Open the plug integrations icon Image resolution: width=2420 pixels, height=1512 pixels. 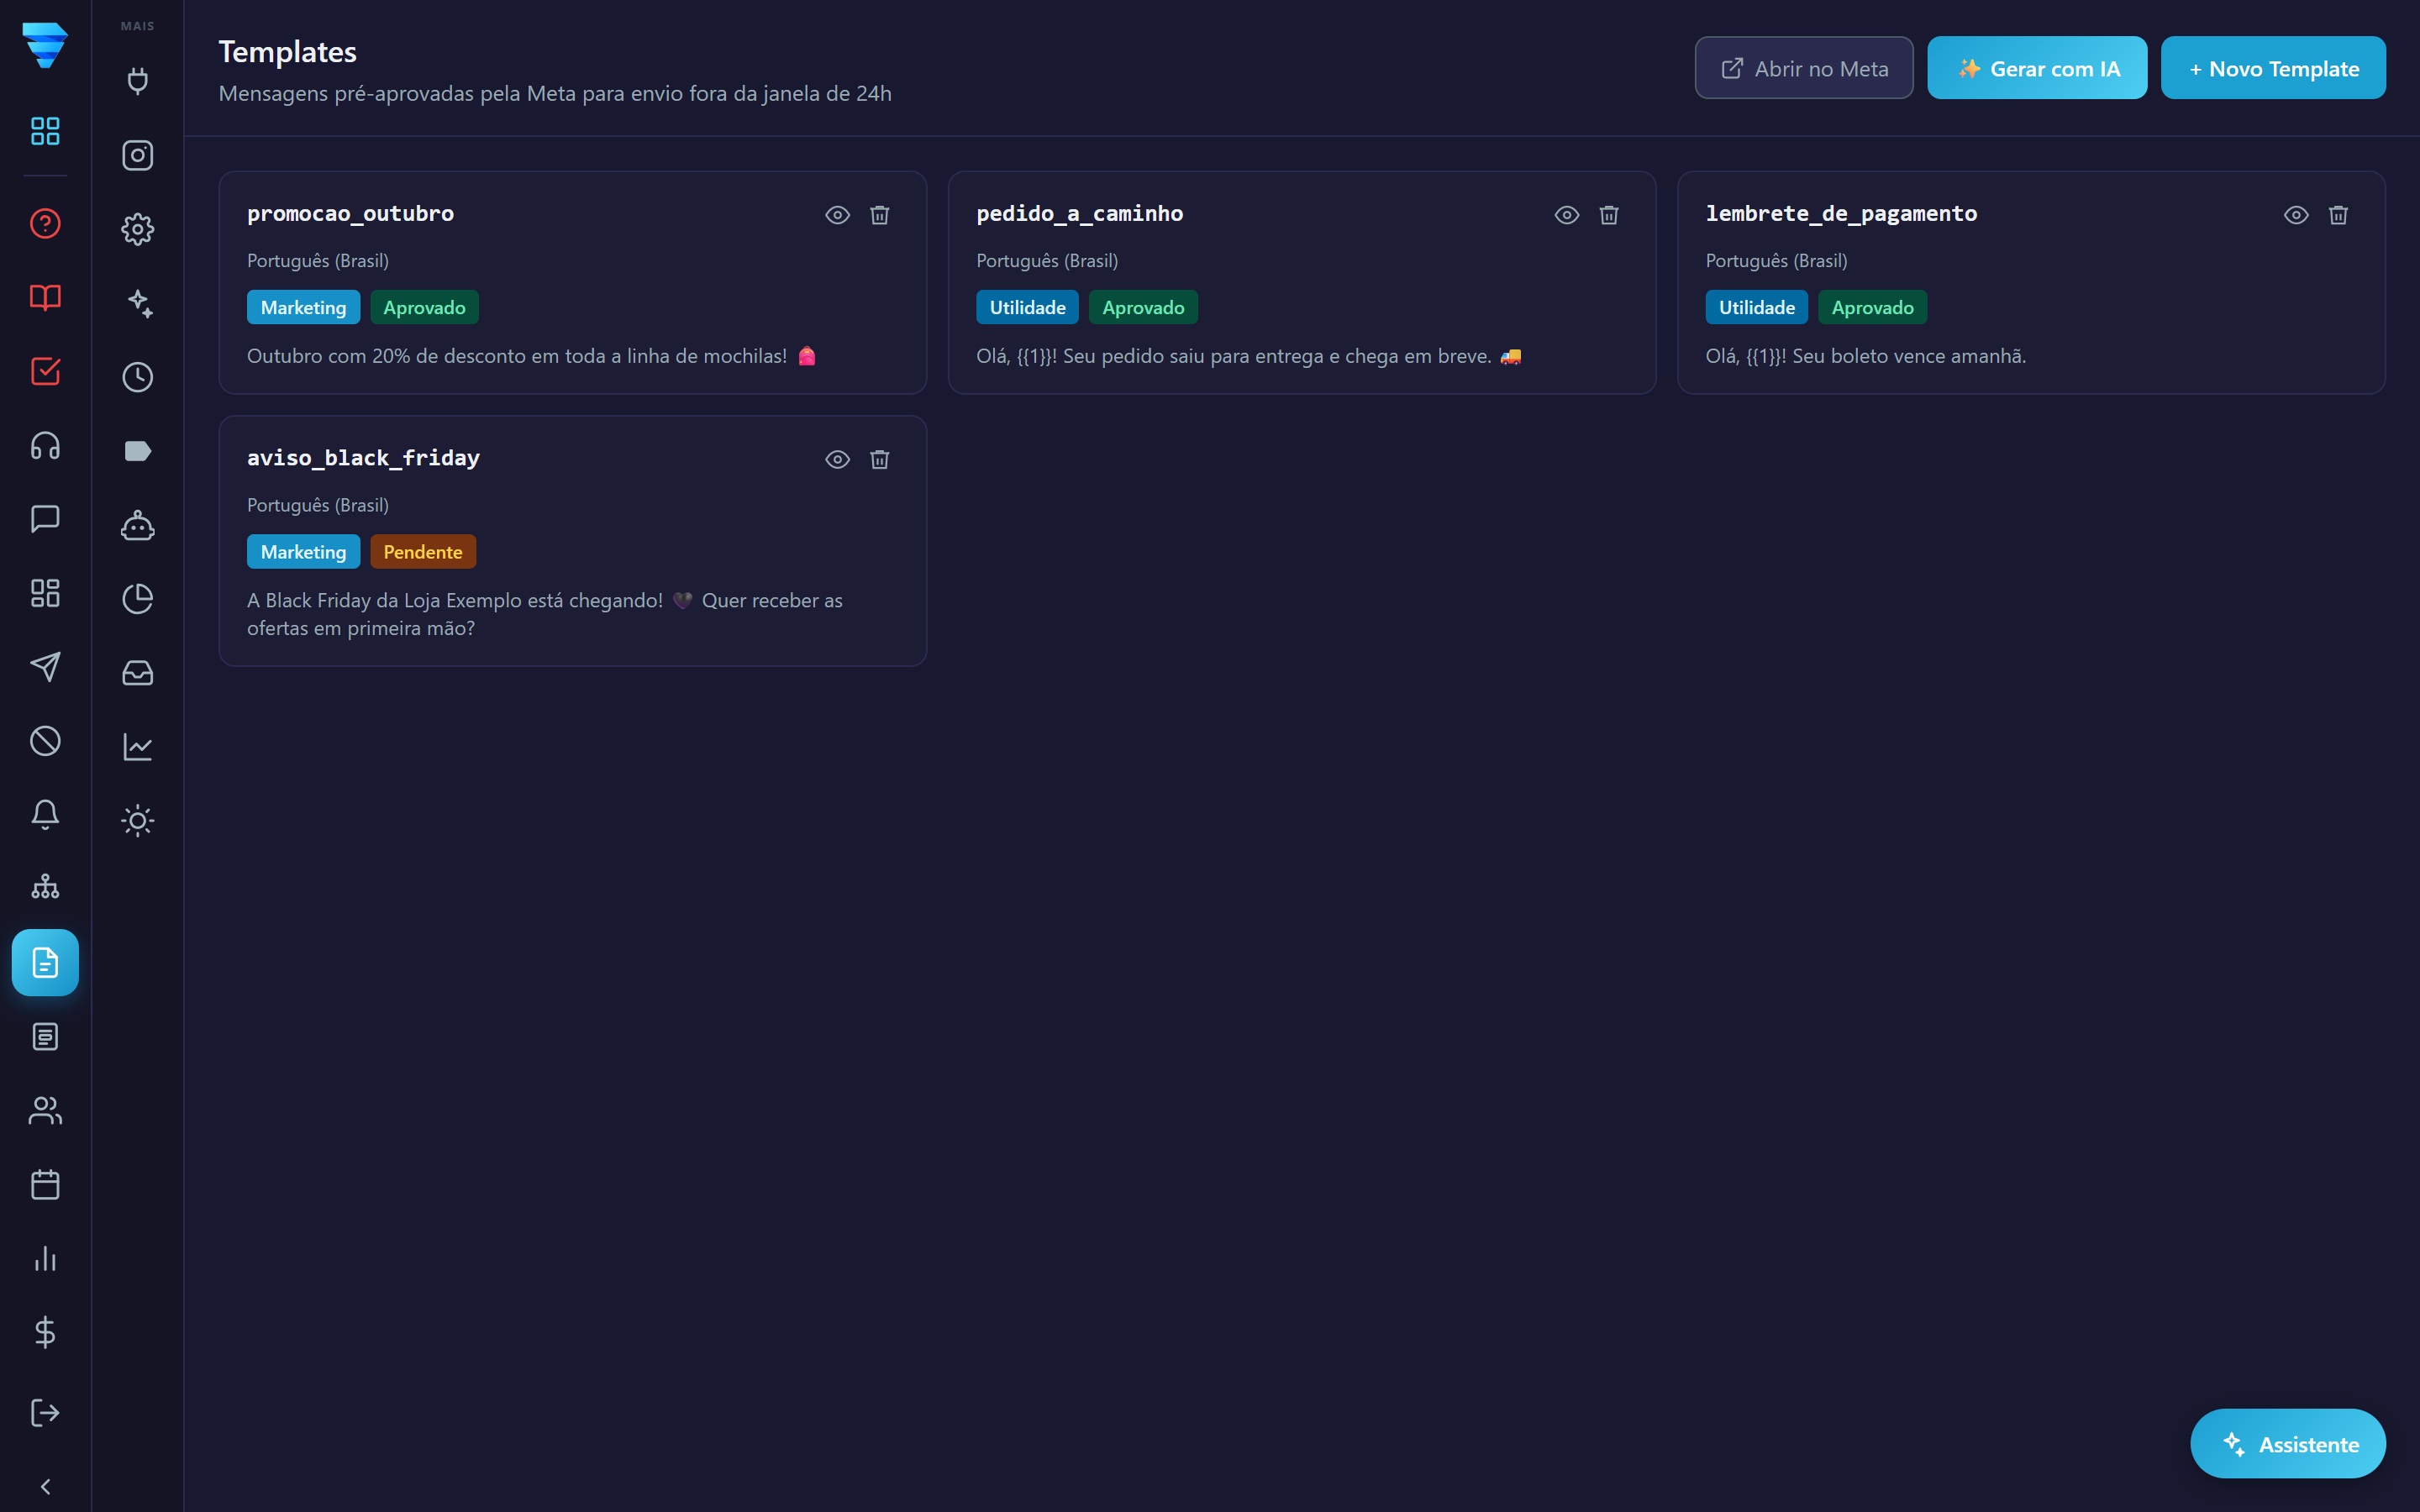138,81
